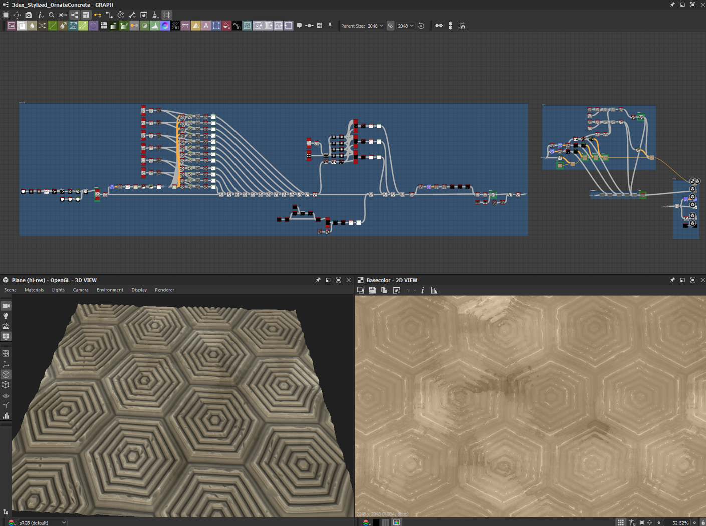
Task: Click the light bulb icon in 3D view sidebar
Action: (6, 316)
